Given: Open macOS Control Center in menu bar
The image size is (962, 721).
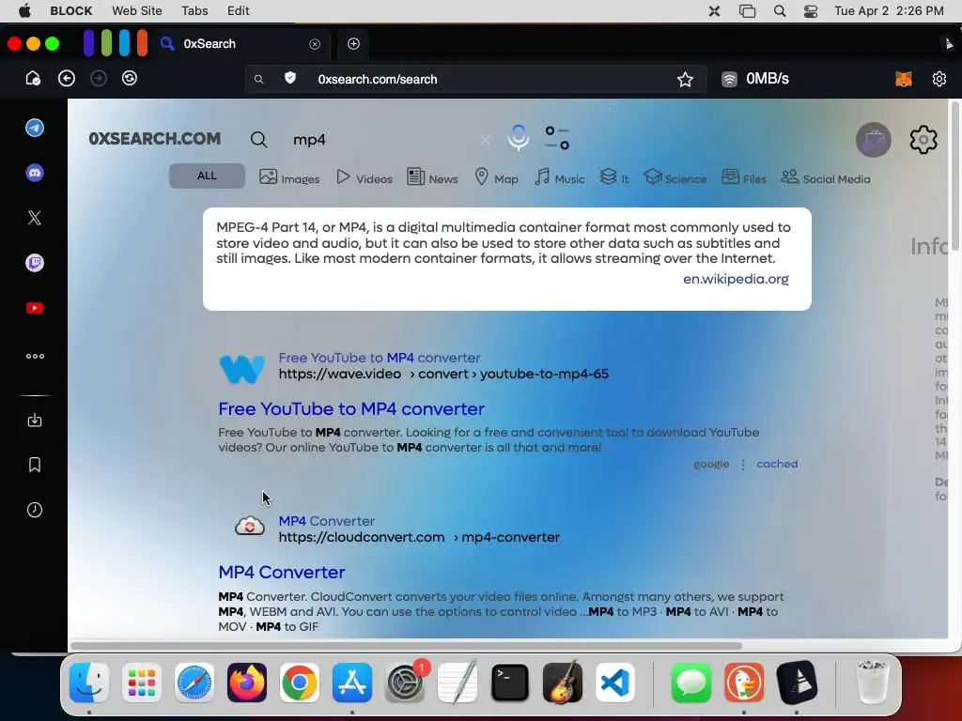Looking at the screenshot, I should point(811,11).
